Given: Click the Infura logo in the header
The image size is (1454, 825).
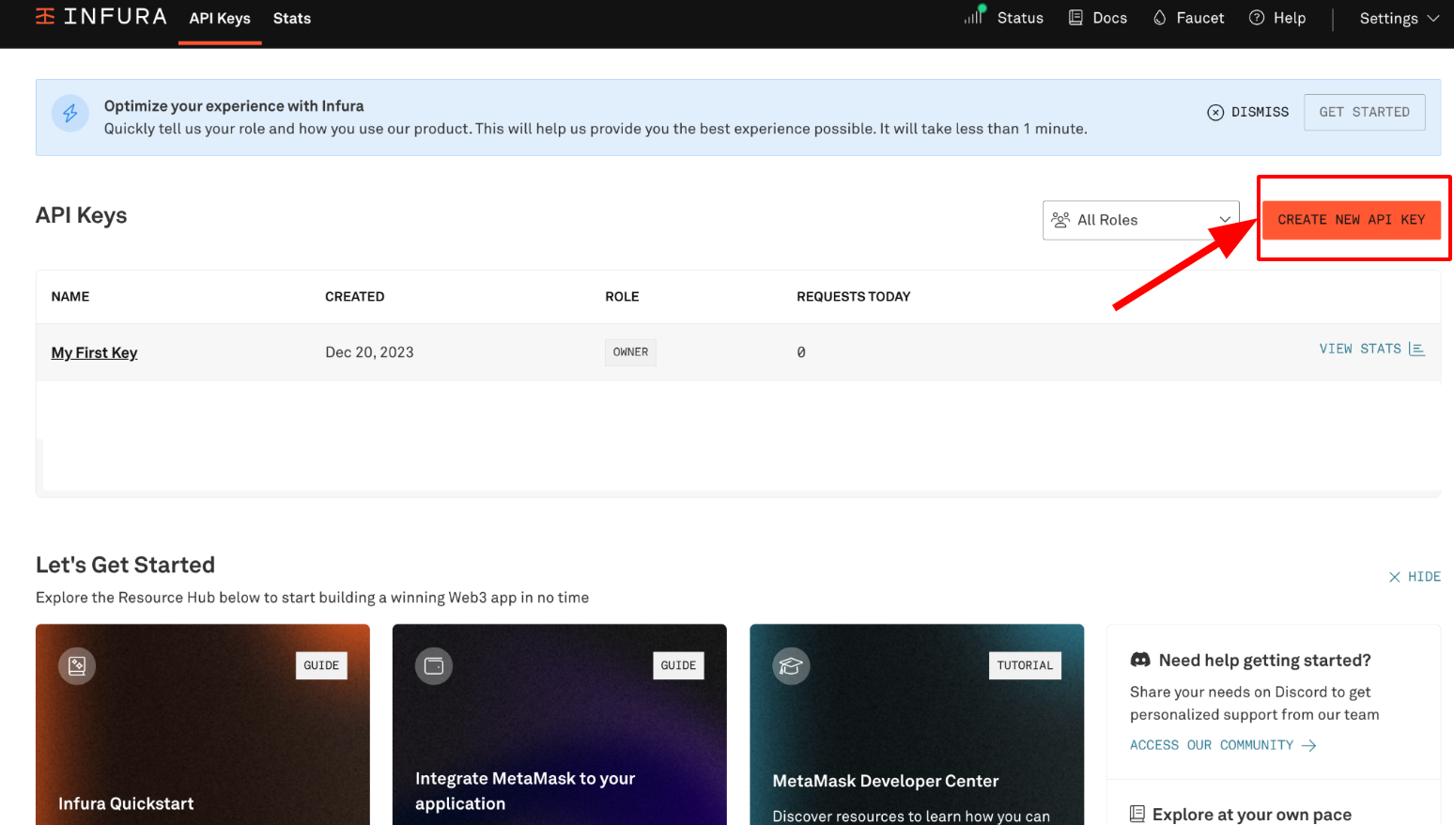Looking at the screenshot, I should point(101,17).
